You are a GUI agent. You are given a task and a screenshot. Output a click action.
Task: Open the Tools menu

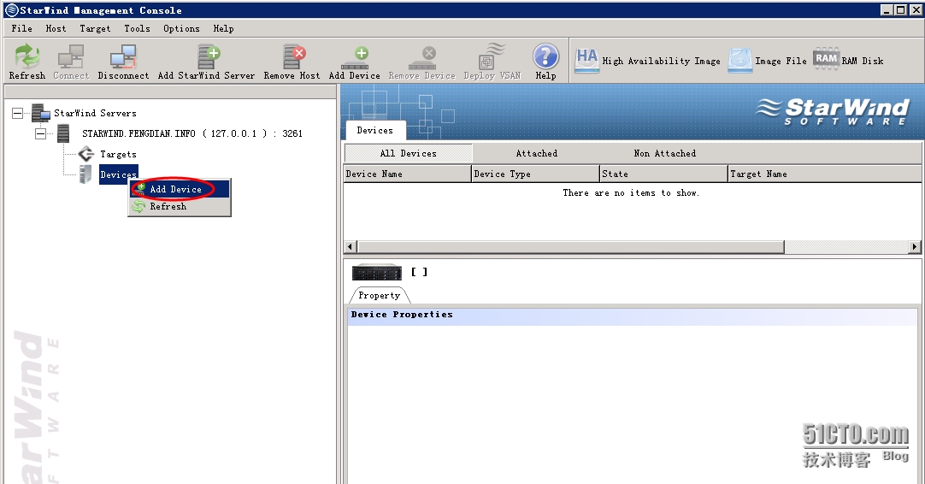(137, 28)
